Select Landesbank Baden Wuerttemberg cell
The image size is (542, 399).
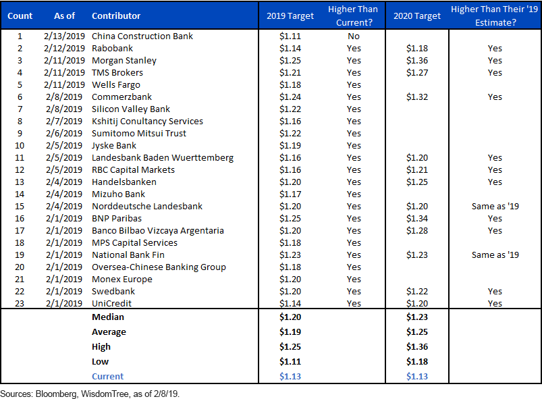(163, 158)
